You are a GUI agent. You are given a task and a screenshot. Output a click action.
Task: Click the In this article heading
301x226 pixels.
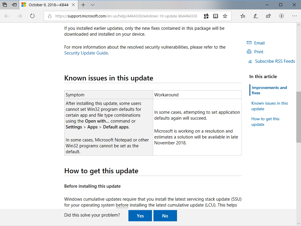click(263, 77)
